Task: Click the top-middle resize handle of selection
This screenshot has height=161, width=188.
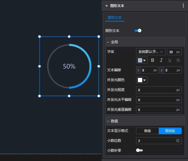Action: click(x=69, y=37)
